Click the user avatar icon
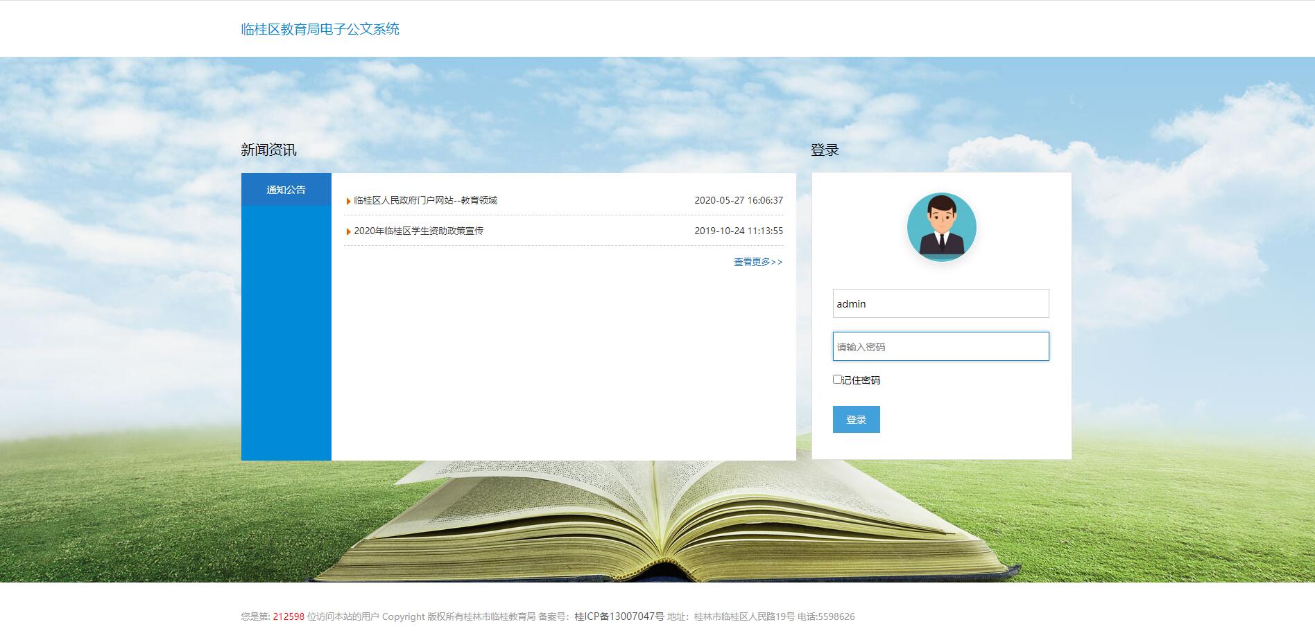 pyautogui.click(x=941, y=227)
